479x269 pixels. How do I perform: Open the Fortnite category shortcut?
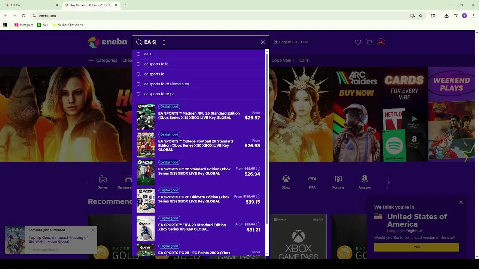pos(338,182)
